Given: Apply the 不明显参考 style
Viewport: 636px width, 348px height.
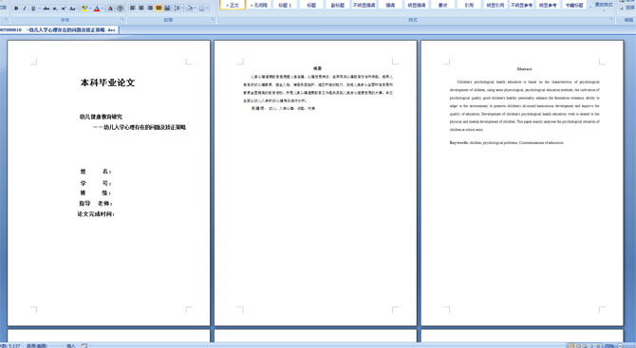Looking at the screenshot, I should (522, 5).
